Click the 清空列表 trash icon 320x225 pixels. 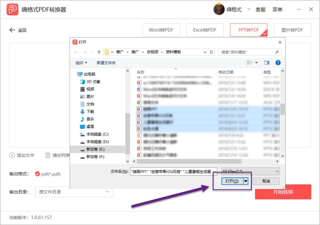47,155
